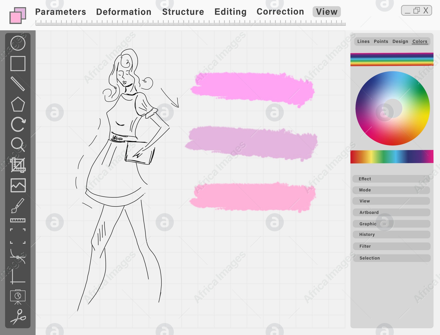Open the Structure menu
440x335 pixels.
183,12
